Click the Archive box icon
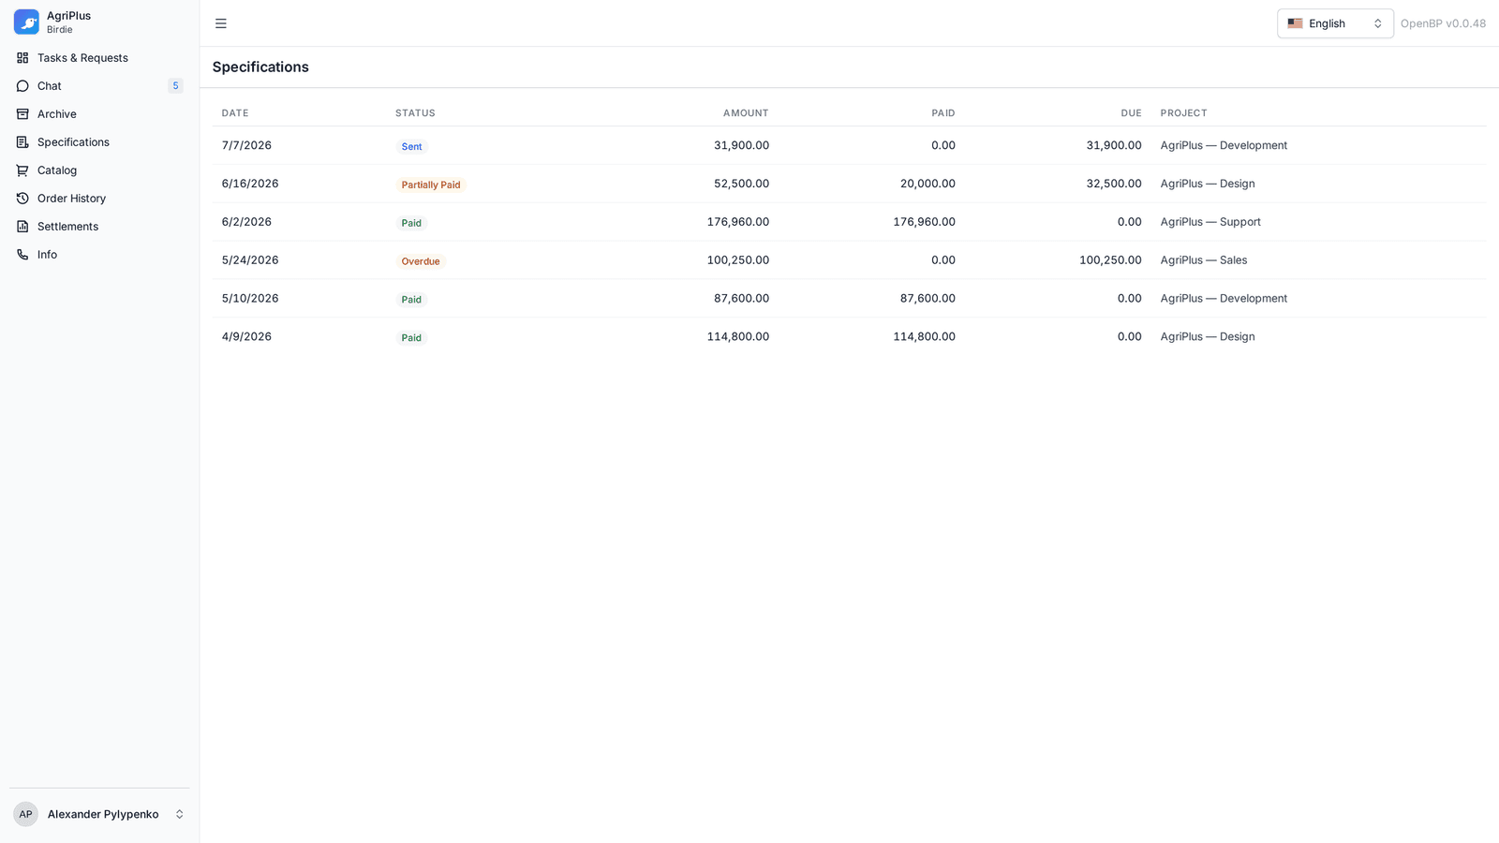This screenshot has height=843, width=1499. (x=22, y=114)
